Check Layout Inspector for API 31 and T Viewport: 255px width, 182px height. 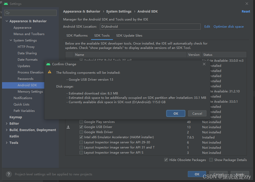tap(81, 147)
